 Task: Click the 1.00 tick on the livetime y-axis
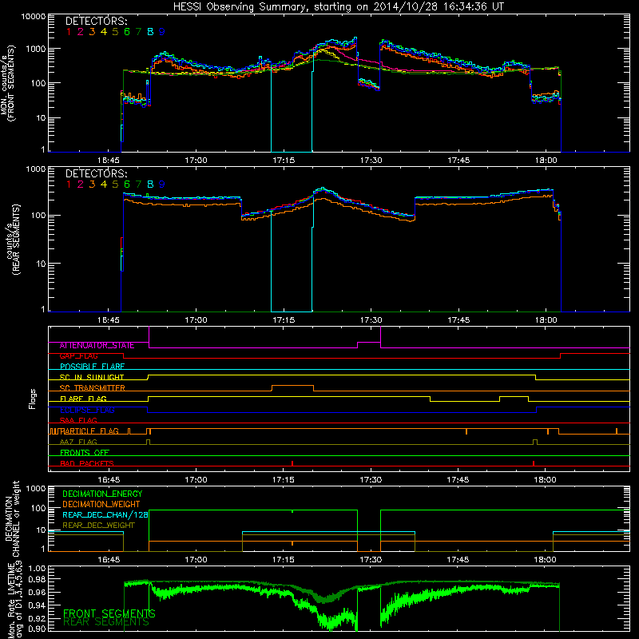click(x=37, y=569)
